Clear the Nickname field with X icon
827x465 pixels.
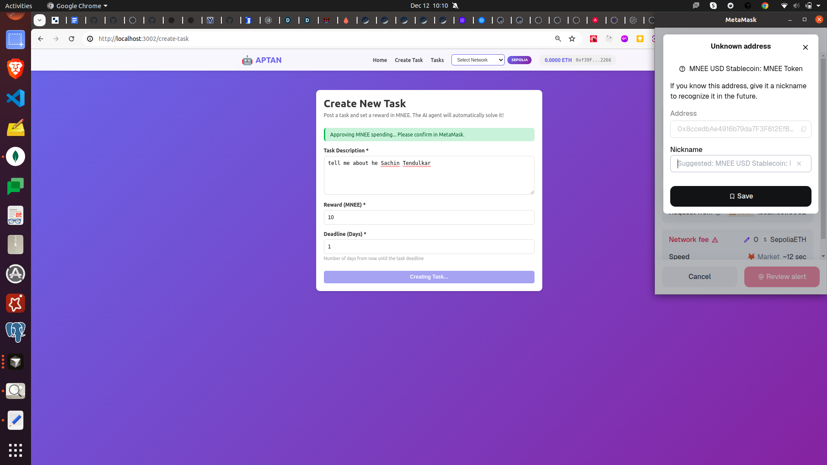point(799,164)
